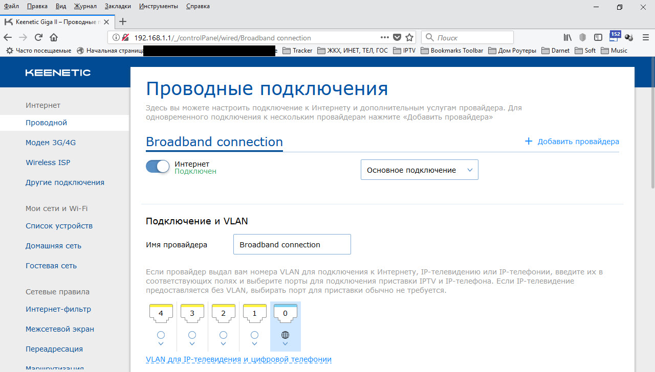
Task: Click port 0 connector icon
Action: pos(286,312)
